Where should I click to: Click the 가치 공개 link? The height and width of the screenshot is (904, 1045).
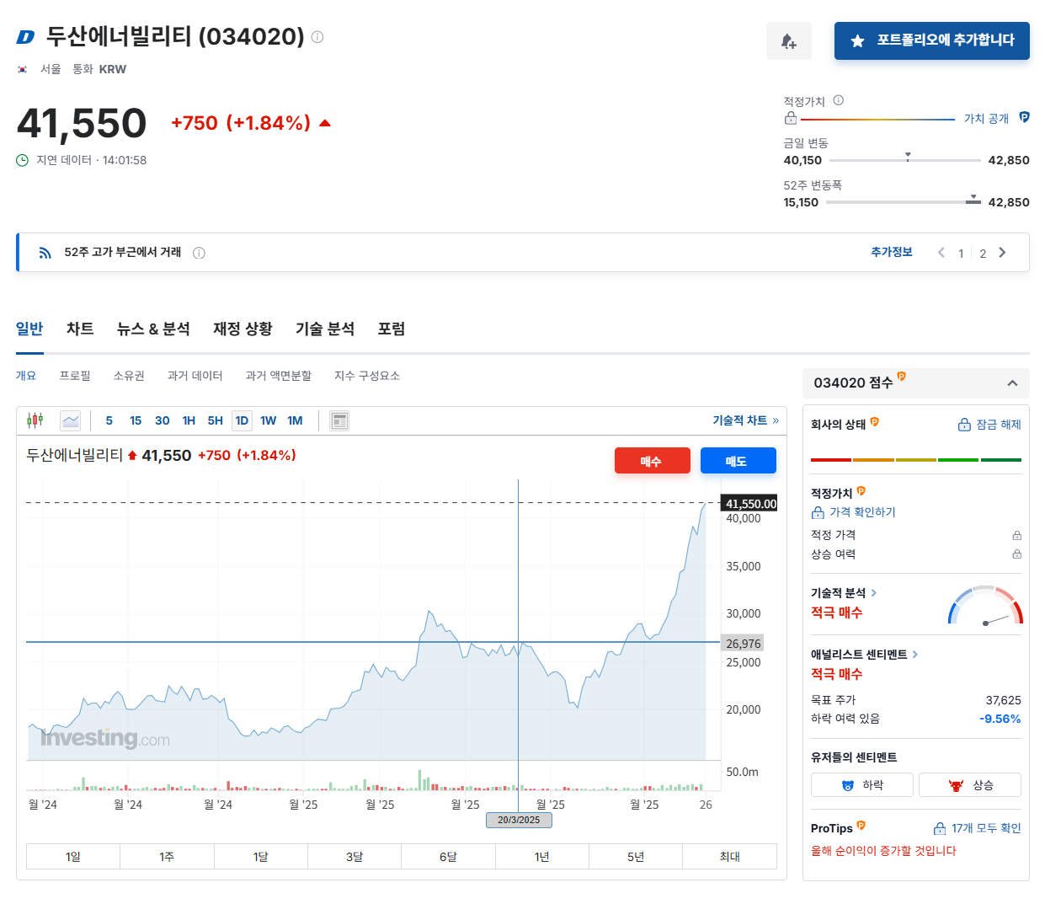tap(986, 119)
